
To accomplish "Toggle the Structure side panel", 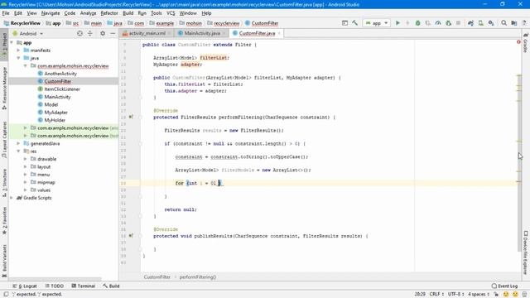I will pos(4,183).
